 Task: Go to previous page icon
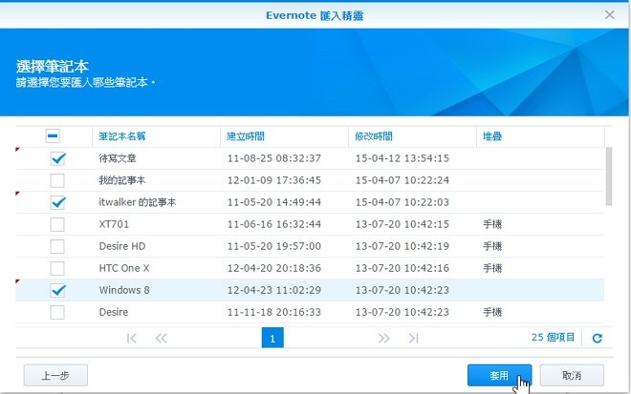[x=161, y=338]
